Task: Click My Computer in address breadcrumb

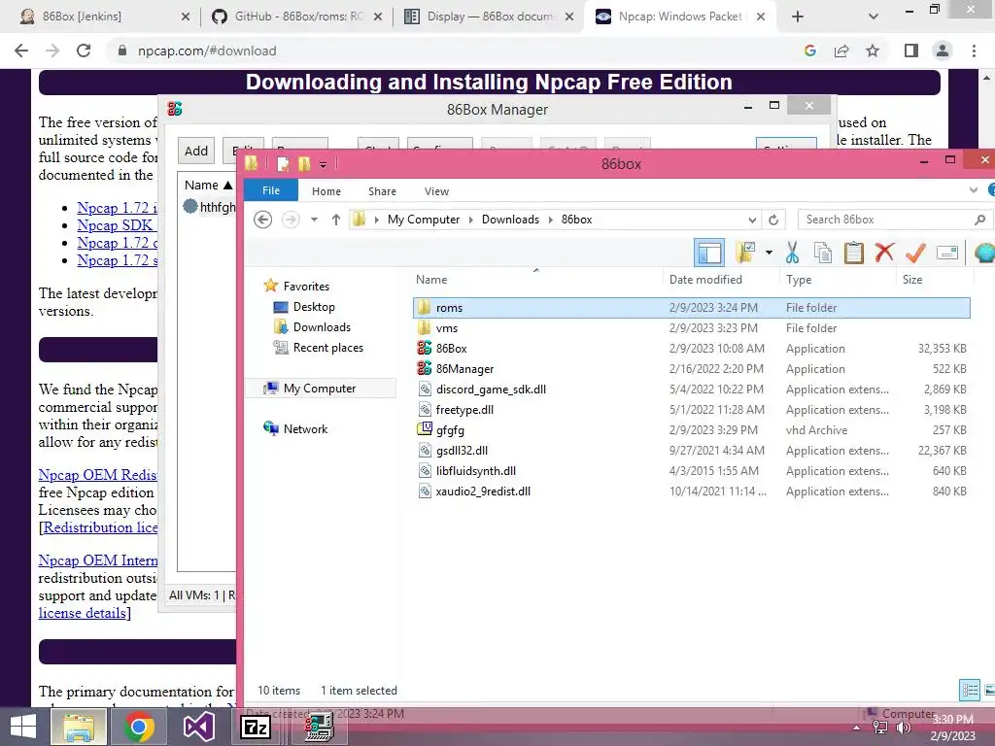Action: point(424,220)
